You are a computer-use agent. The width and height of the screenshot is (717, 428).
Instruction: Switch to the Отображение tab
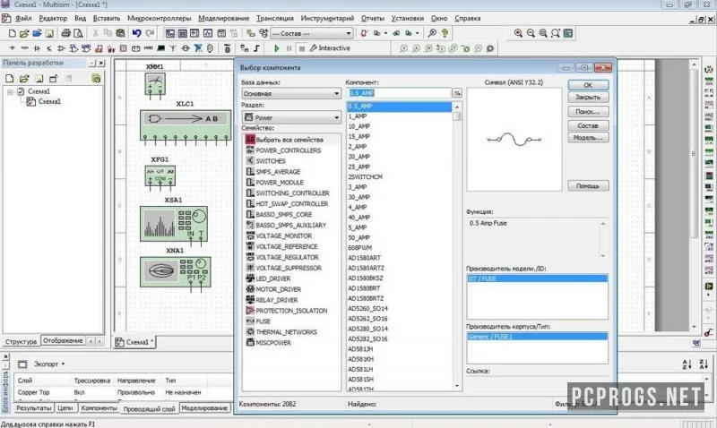(63, 341)
